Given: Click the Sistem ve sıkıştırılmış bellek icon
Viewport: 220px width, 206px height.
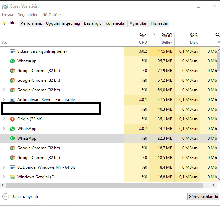Looking at the screenshot, I should 12,51.
